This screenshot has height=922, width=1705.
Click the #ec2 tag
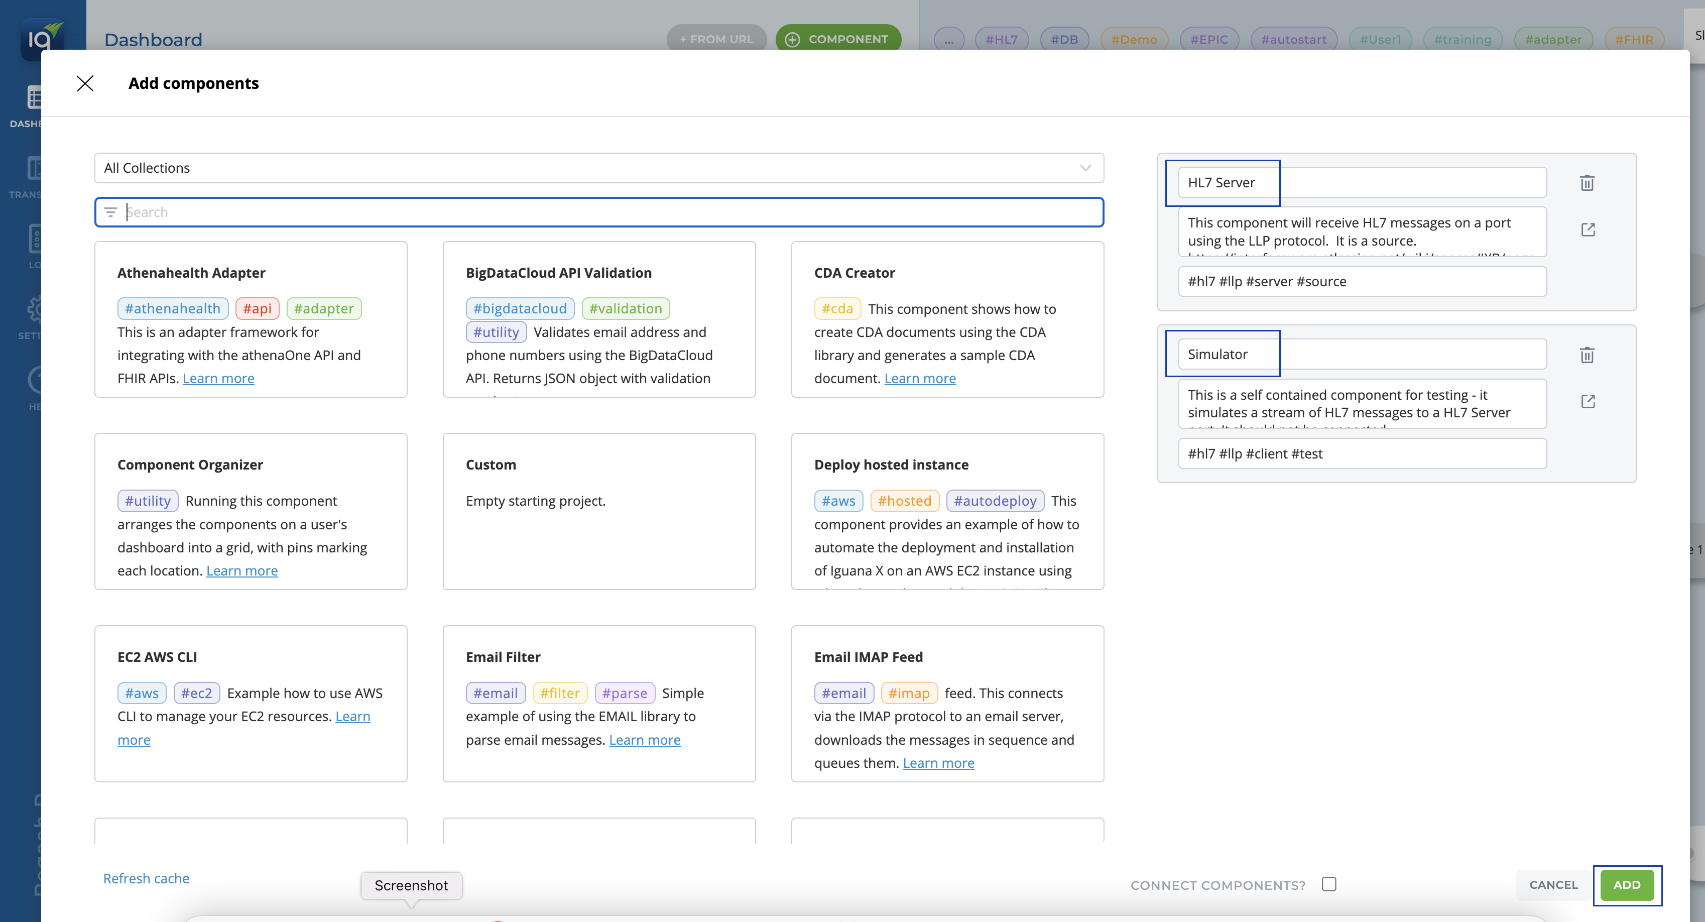197,693
